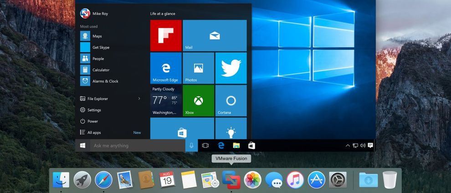Click VMware Fusion icon in Dock

coord(231,180)
